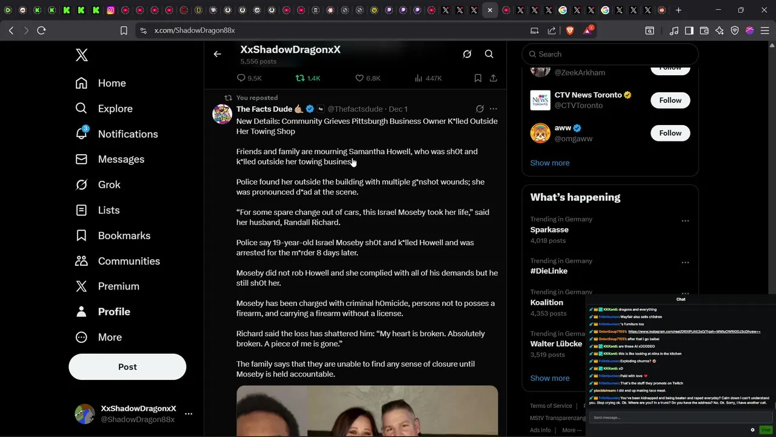This screenshot has height=437, width=776.
Task: Bookmark this page in the browser toolbar
Action: click(124, 30)
